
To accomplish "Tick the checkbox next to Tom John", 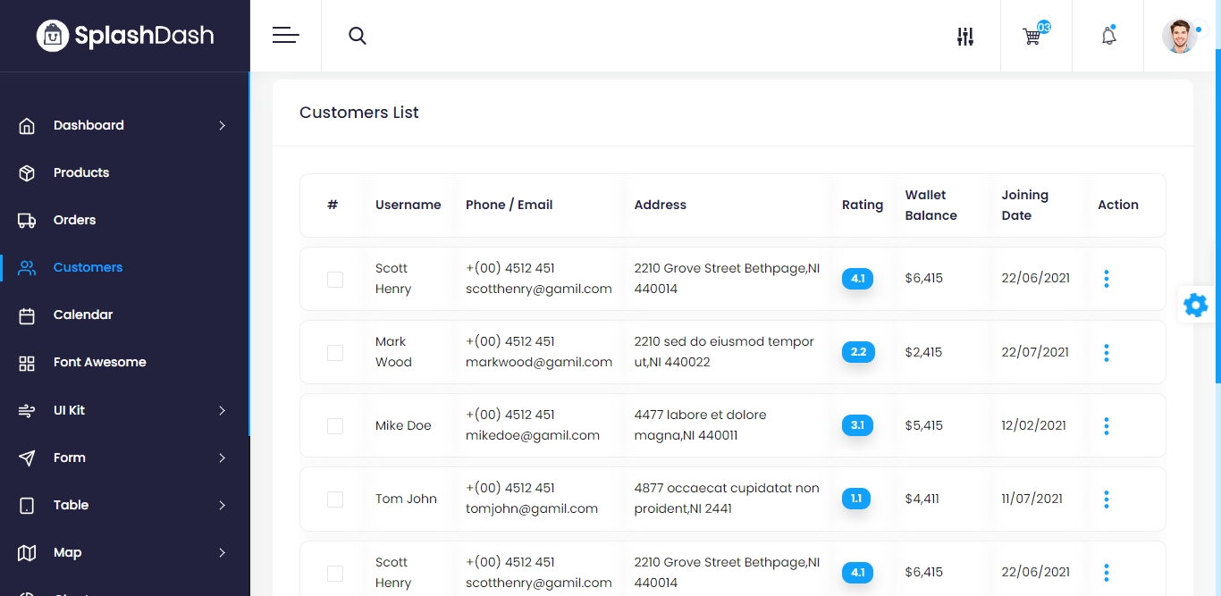I will pyautogui.click(x=335, y=499).
